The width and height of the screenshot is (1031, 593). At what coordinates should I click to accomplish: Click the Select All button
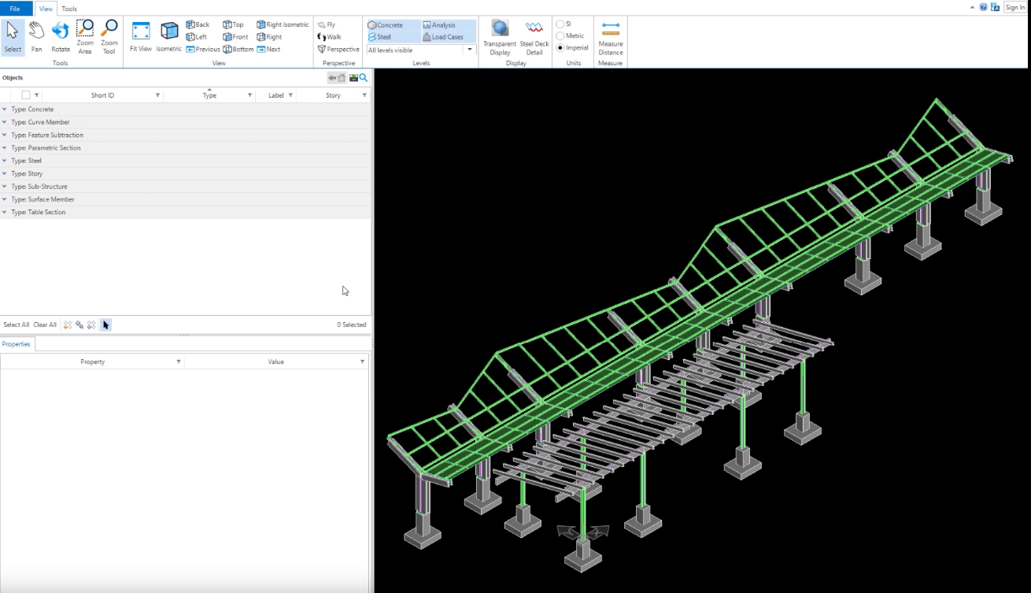[x=16, y=324]
